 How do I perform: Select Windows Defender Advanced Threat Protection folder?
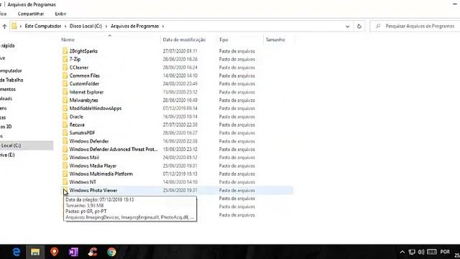click(114, 149)
